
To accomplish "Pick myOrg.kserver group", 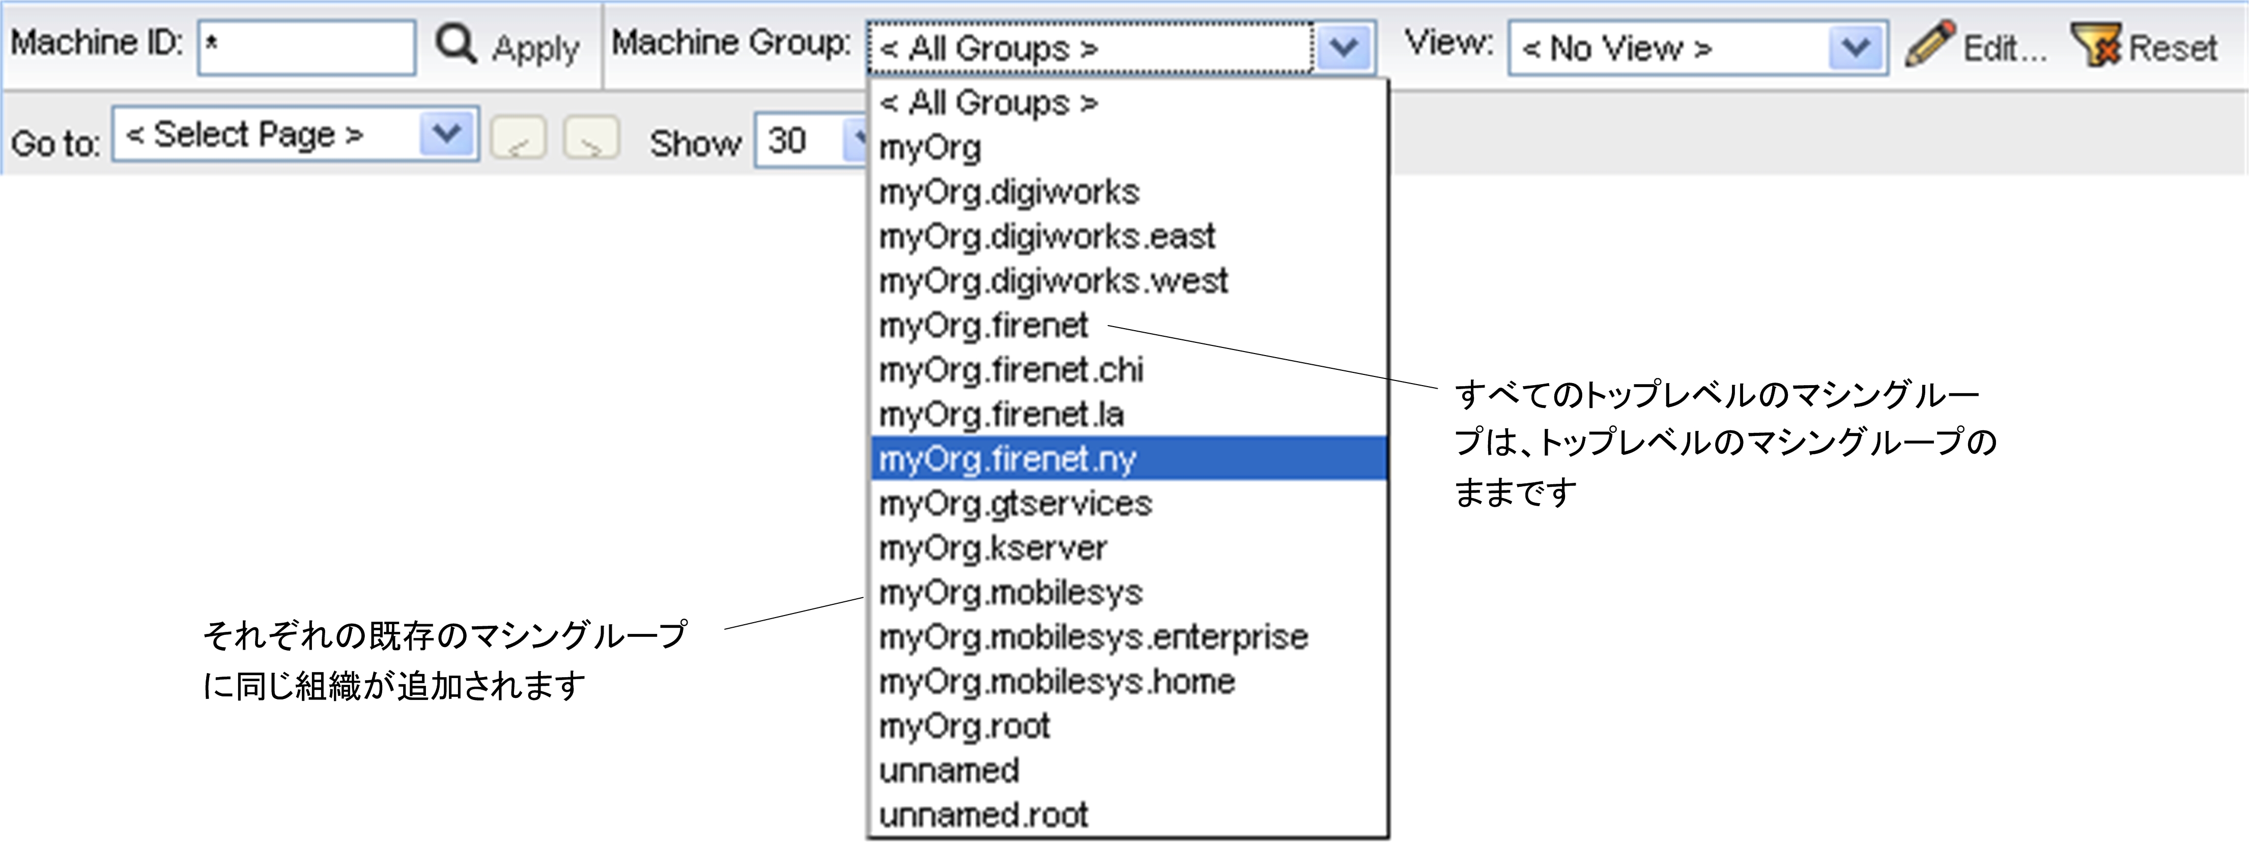I will (1128, 548).
